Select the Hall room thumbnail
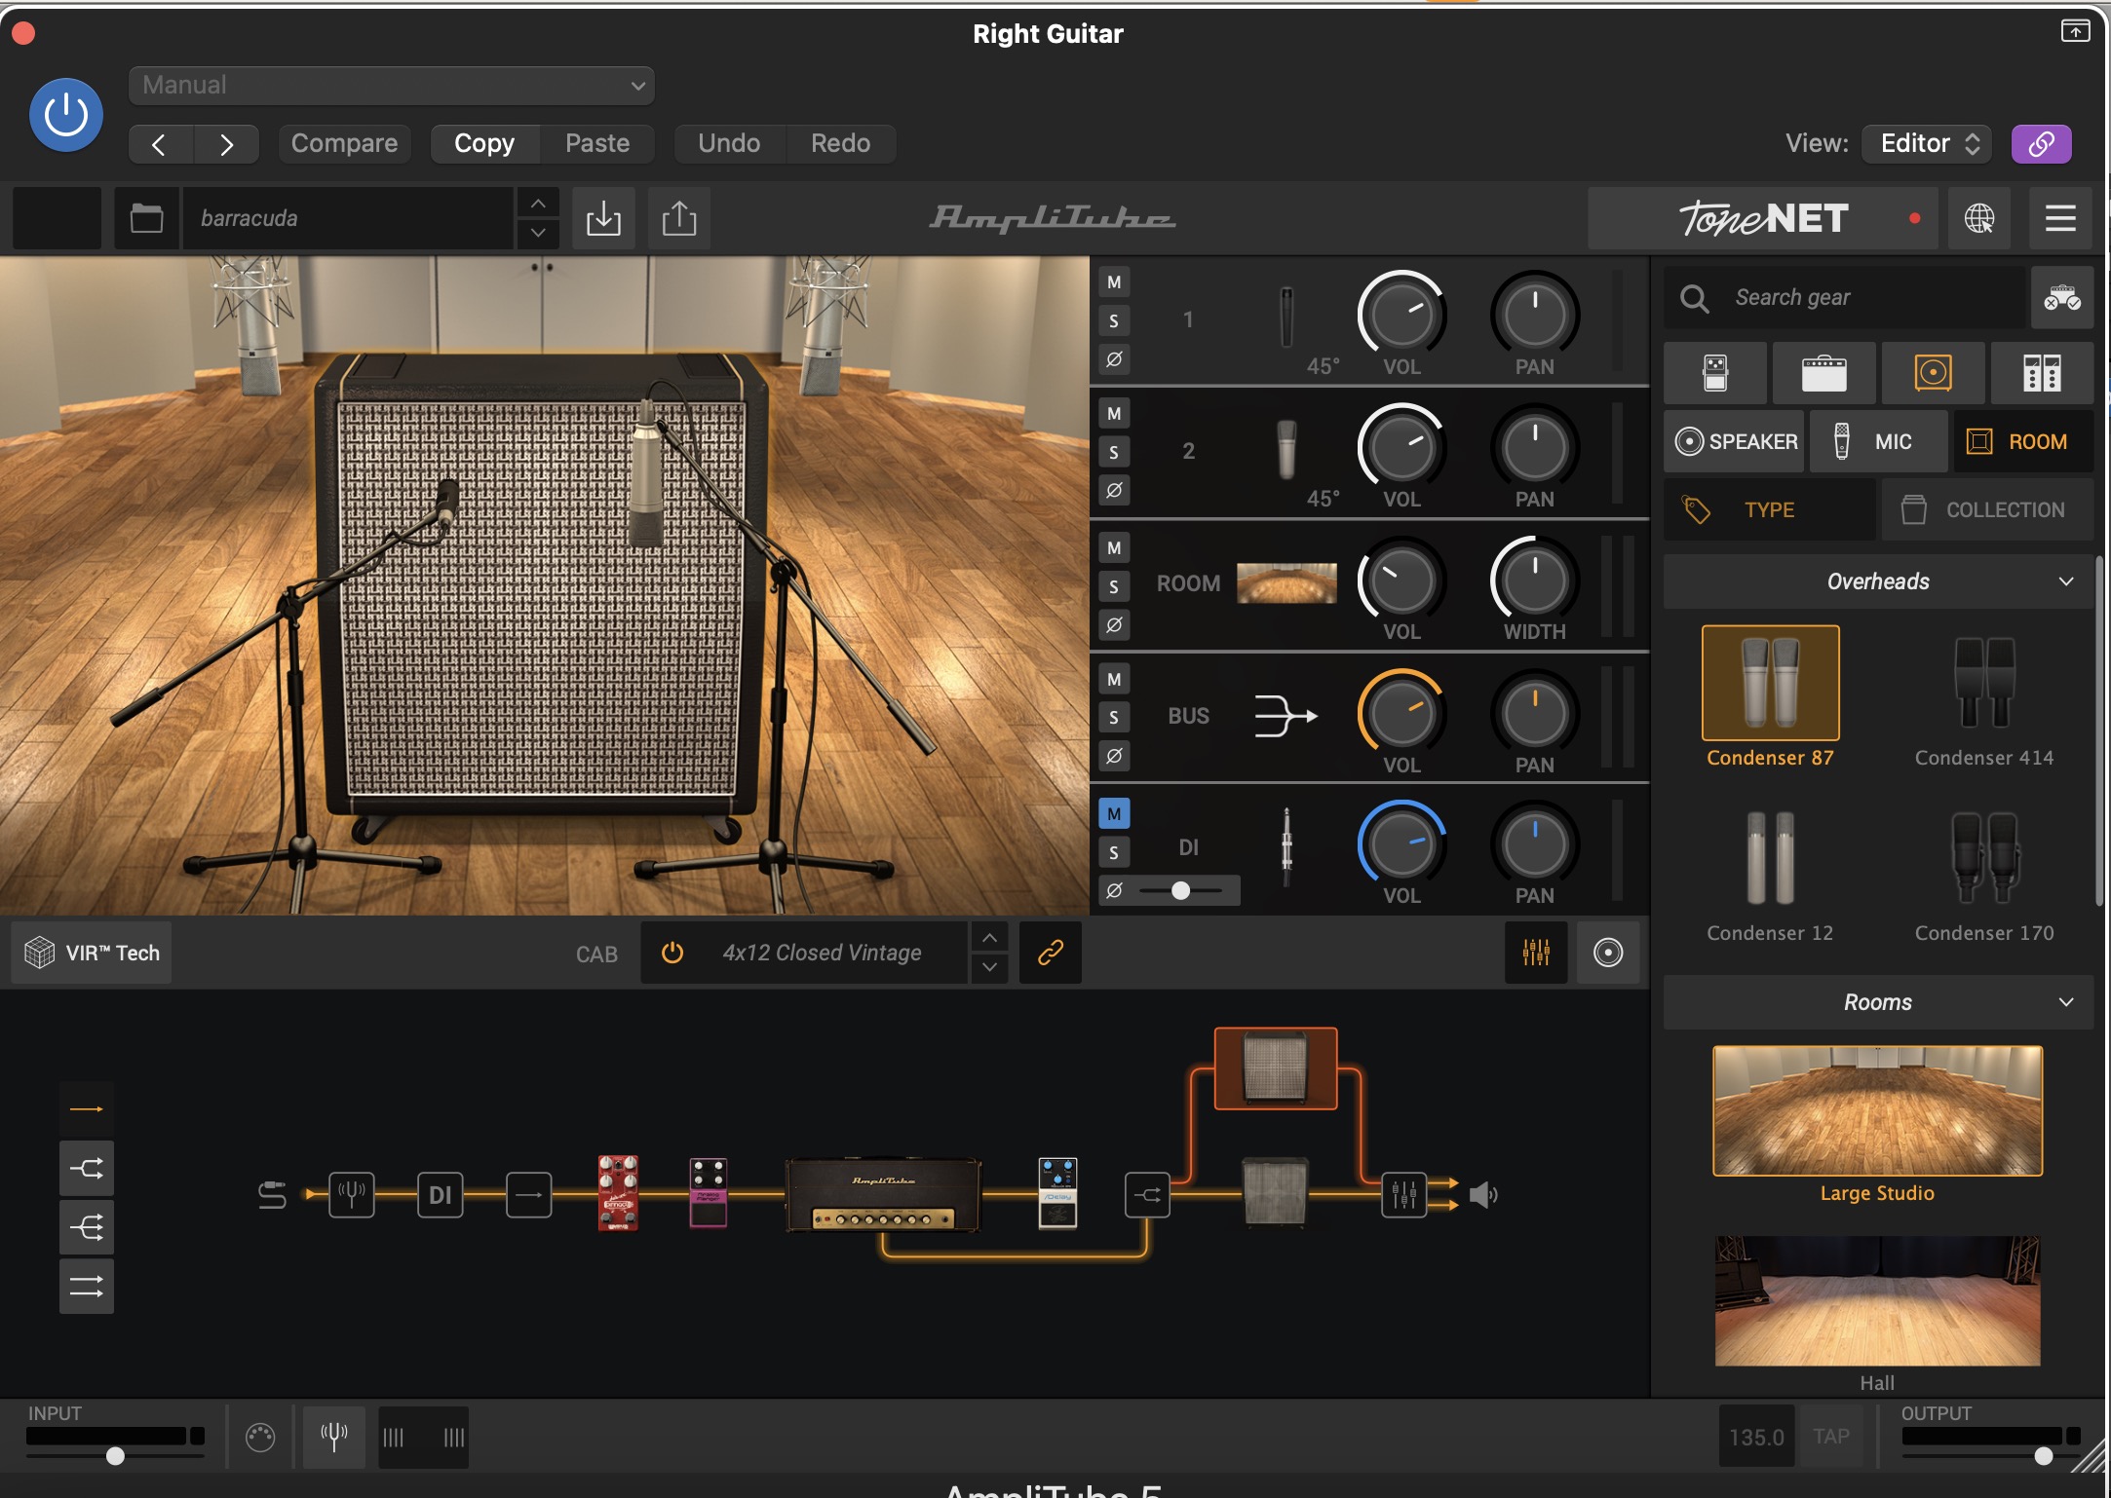2111x1498 pixels. tap(1877, 1301)
